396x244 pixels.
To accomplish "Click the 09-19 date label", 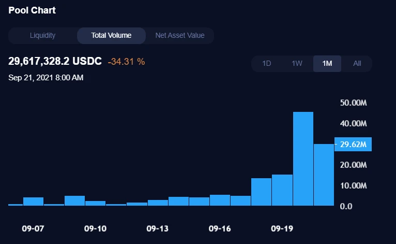I will [282, 228].
